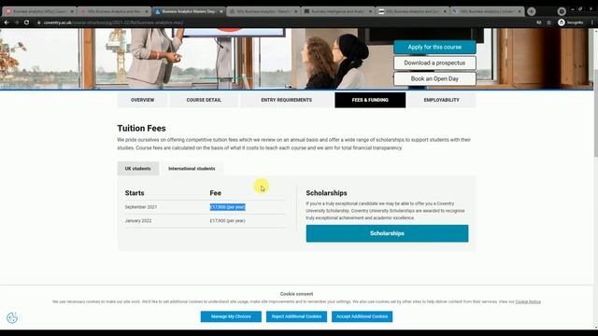The height and width of the screenshot is (336, 598).
Task: Click Download a prospectus
Action: tap(434, 63)
